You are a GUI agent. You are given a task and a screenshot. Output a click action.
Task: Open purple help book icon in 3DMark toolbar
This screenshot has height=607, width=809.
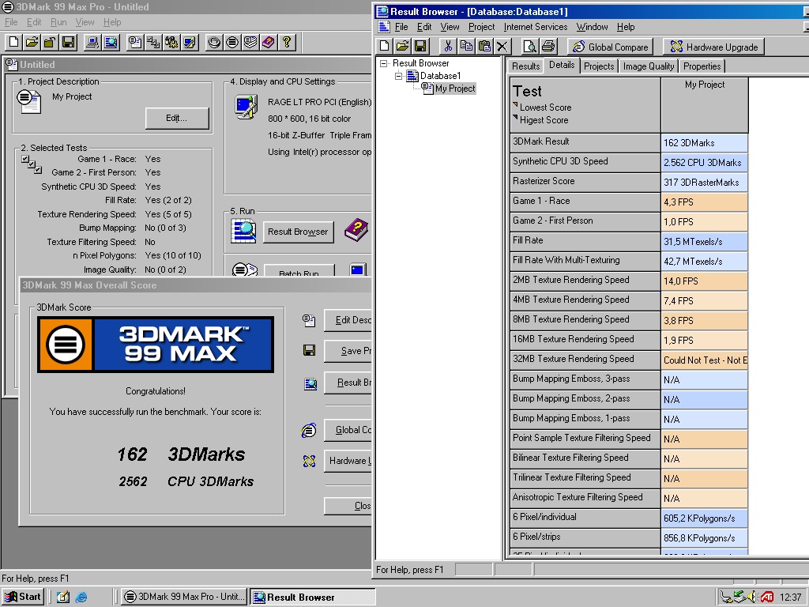[x=269, y=43]
